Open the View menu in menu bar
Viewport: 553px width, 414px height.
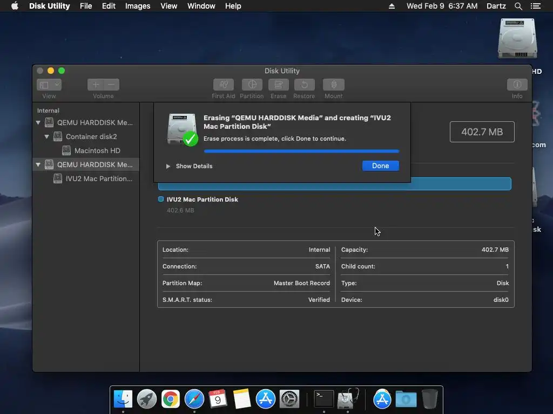pyautogui.click(x=169, y=6)
